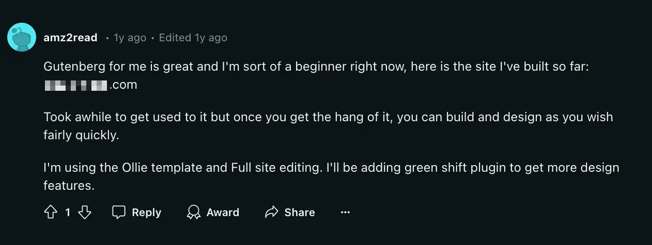Open the amz2read username profile link
This screenshot has width=652, height=245.
pos(70,38)
